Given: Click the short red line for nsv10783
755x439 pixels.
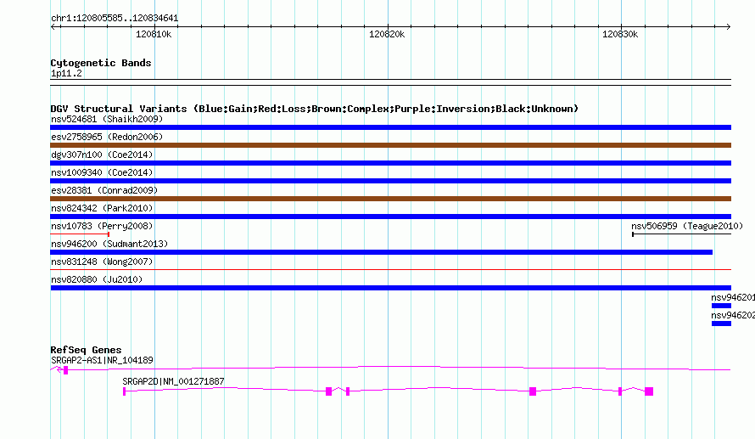Looking at the screenshot, I should [80, 234].
